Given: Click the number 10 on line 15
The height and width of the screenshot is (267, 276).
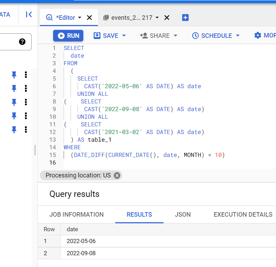Looking at the screenshot, I should [x=218, y=155].
